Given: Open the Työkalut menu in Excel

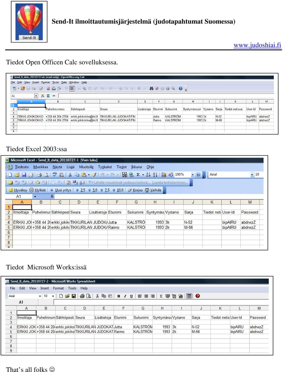Looking at the screenshot, I should [105, 167].
